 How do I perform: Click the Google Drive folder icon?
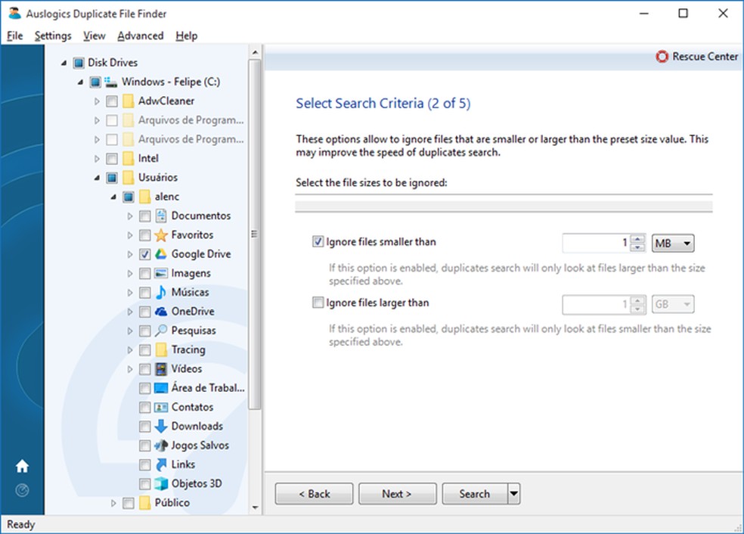[x=161, y=254]
